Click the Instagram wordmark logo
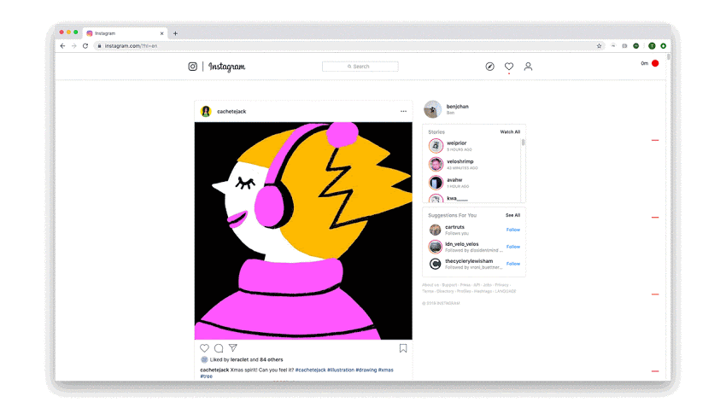The image size is (726, 408). pyautogui.click(x=227, y=67)
